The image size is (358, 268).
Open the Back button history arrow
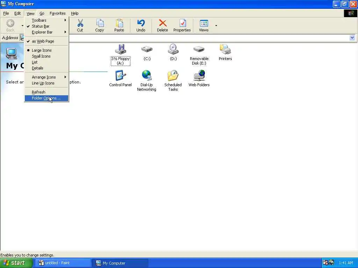coord(22,25)
